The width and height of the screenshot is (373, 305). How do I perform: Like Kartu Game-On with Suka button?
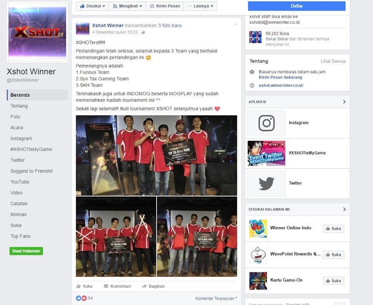coord(333,281)
